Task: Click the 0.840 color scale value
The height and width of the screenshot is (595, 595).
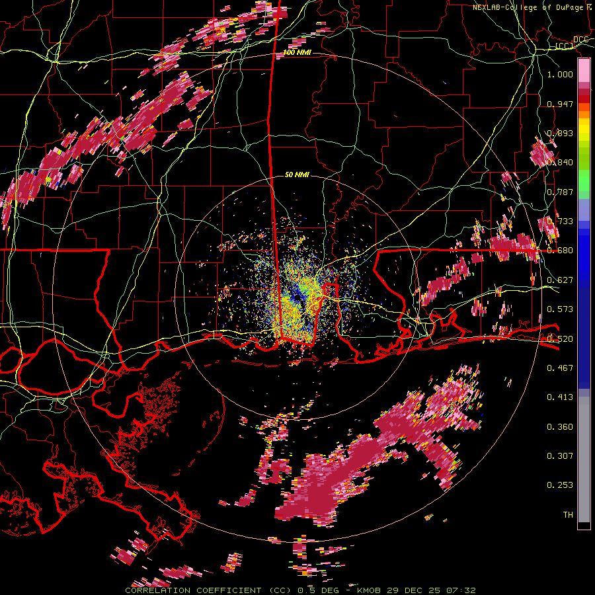Action: 560,163
